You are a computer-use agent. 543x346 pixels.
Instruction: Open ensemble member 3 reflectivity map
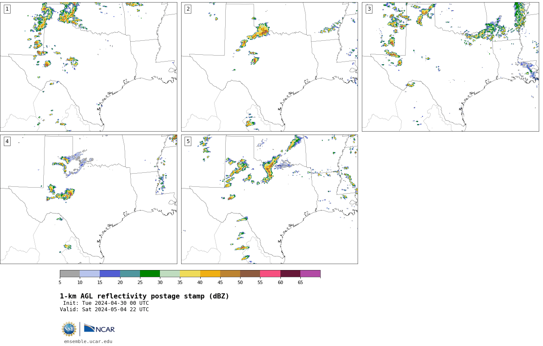tap(451, 67)
